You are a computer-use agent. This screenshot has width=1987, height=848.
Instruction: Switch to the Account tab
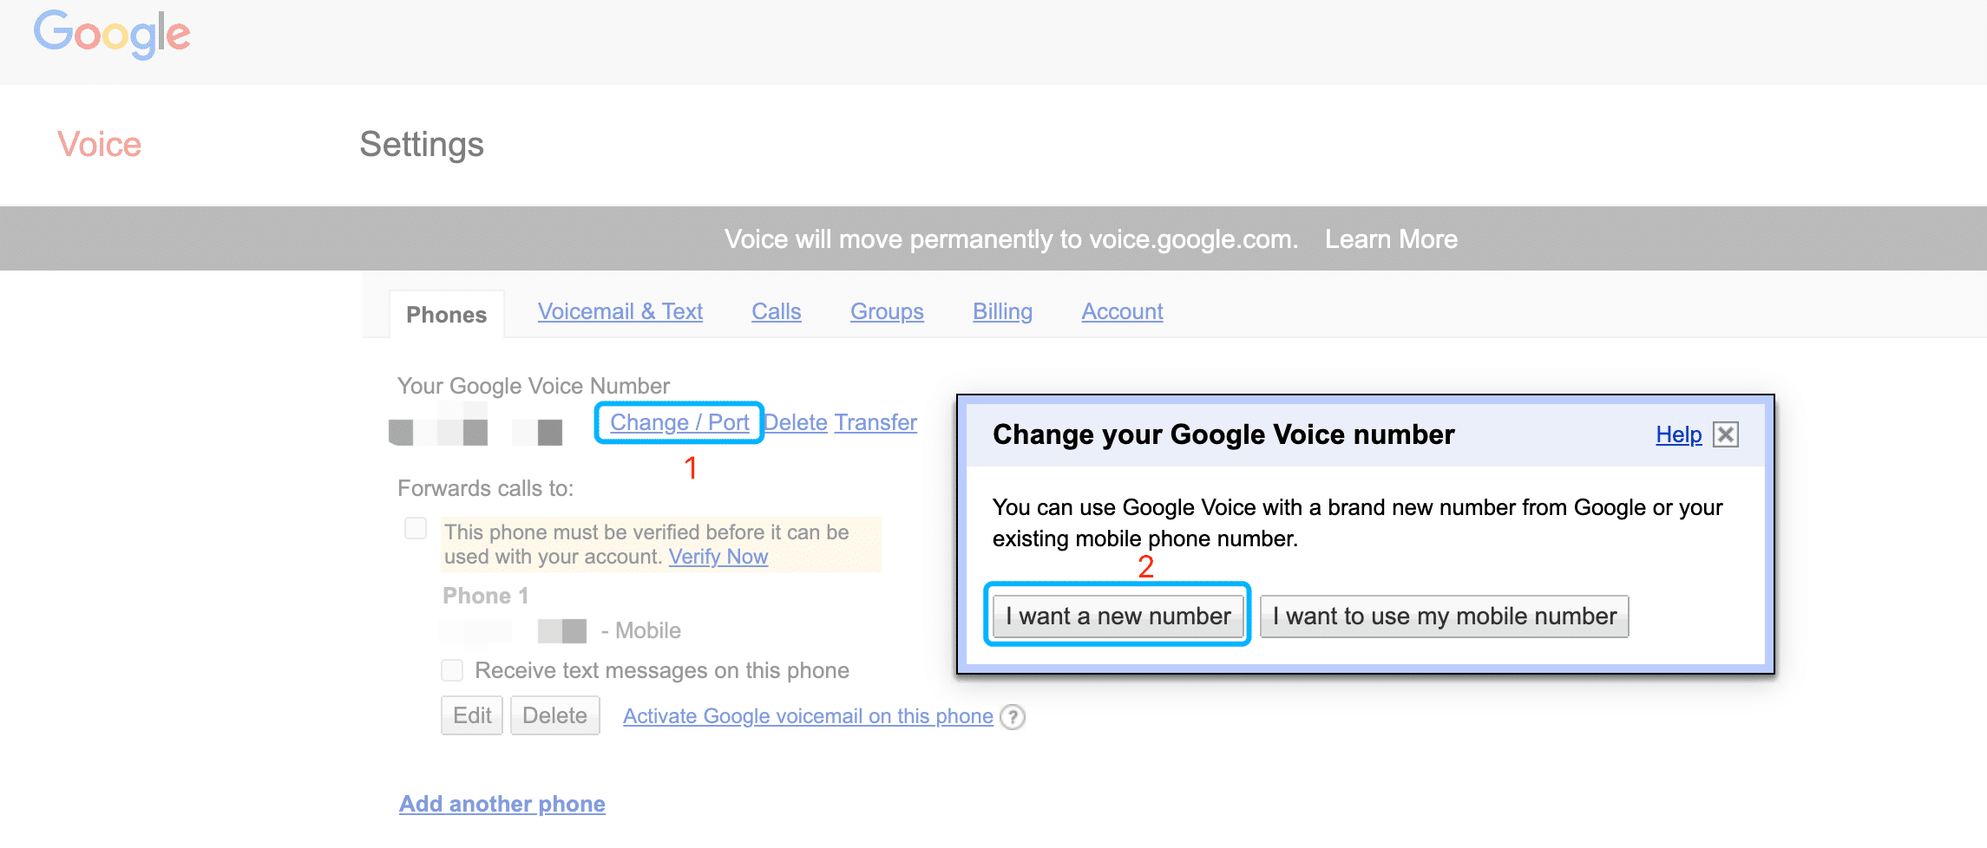(1122, 311)
